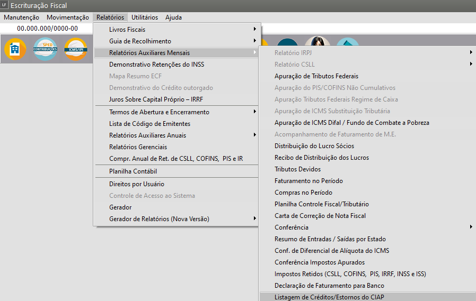The height and width of the screenshot is (301, 476).
Task: Select Carta de Correção de Nota Fiscal
Action: [x=320, y=216]
